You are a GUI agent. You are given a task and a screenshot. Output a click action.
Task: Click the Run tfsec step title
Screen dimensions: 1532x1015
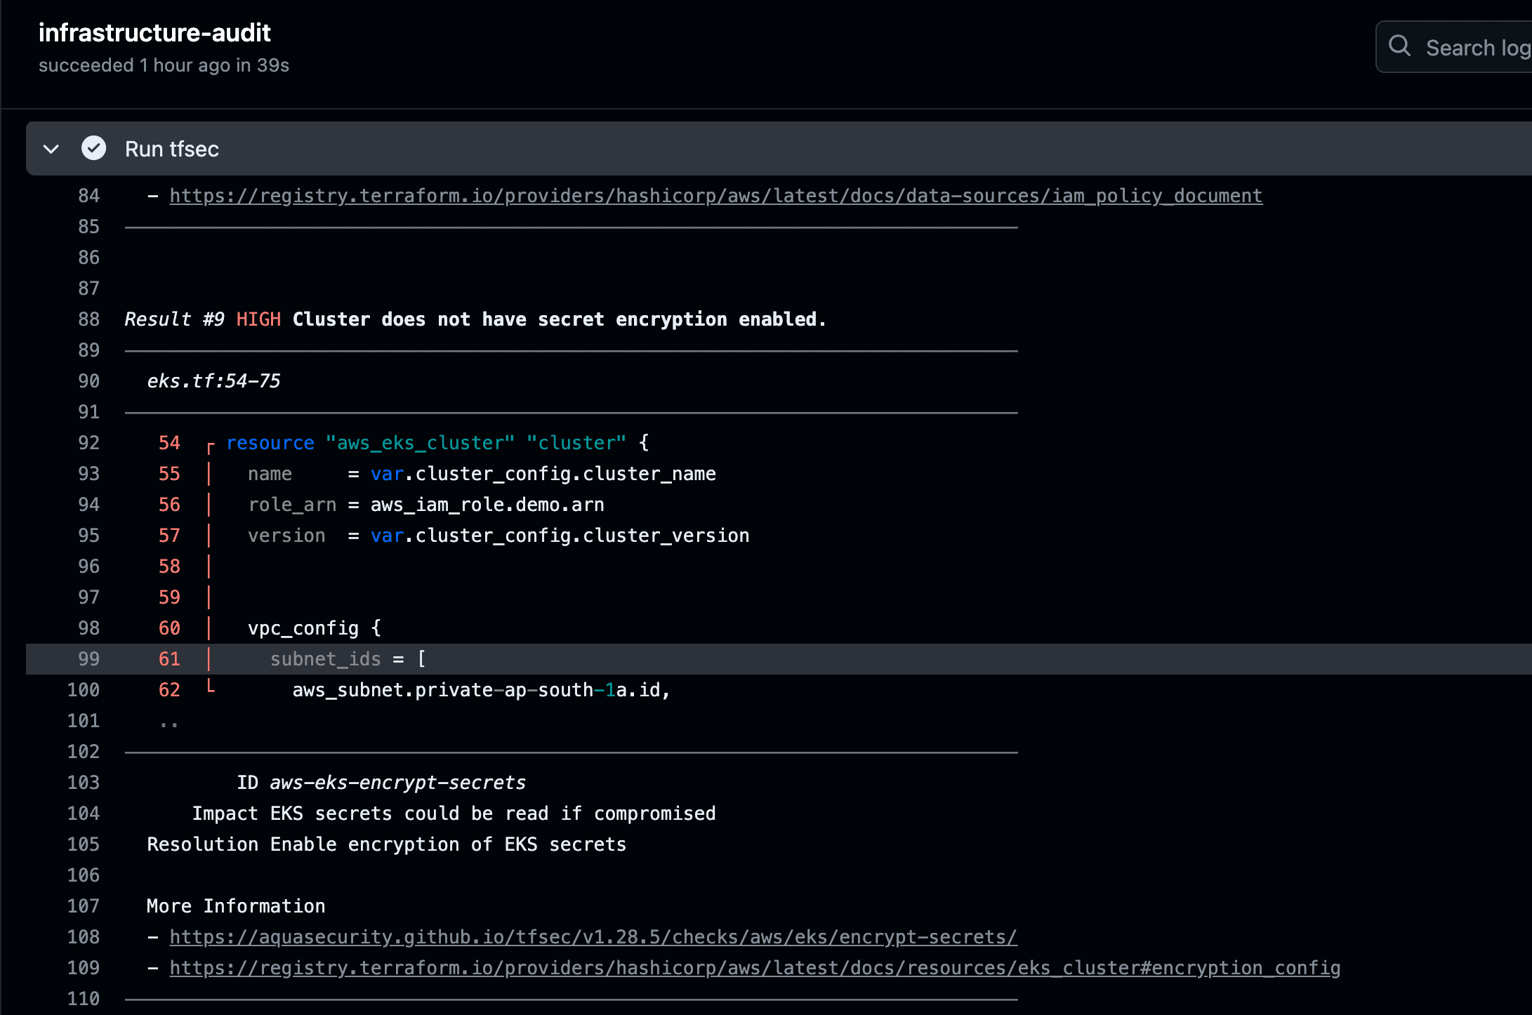click(x=172, y=149)
